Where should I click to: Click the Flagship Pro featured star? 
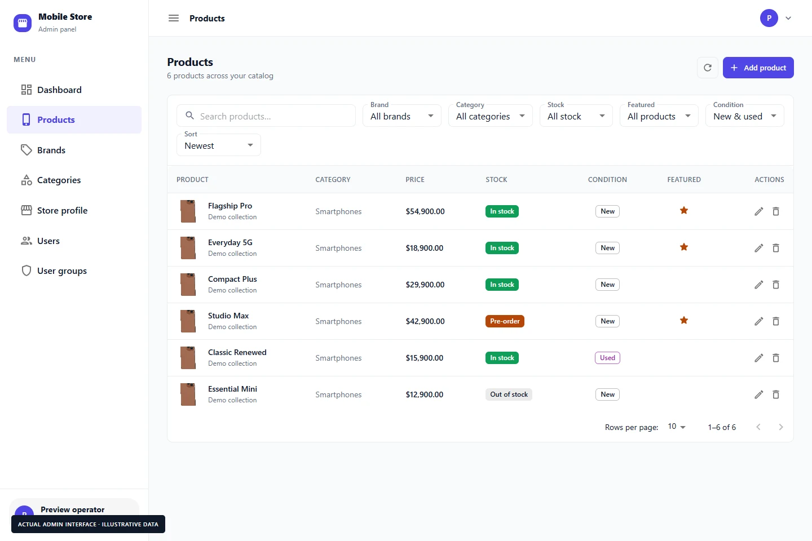coord(684,210)
